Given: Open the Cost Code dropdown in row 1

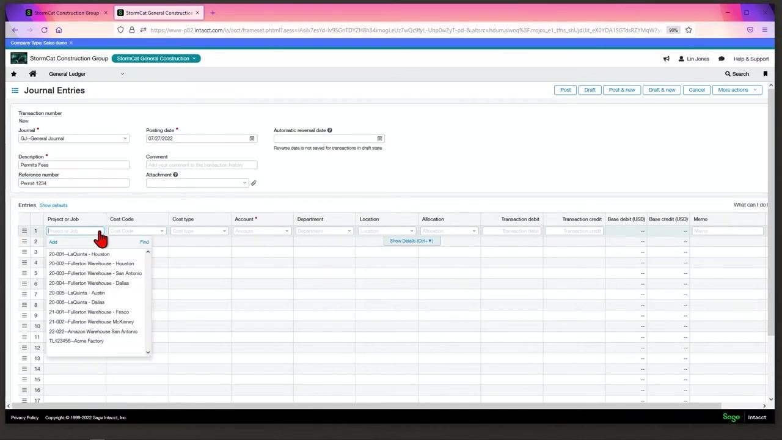Looking at the screenshot, I should (x=162, y=231).
